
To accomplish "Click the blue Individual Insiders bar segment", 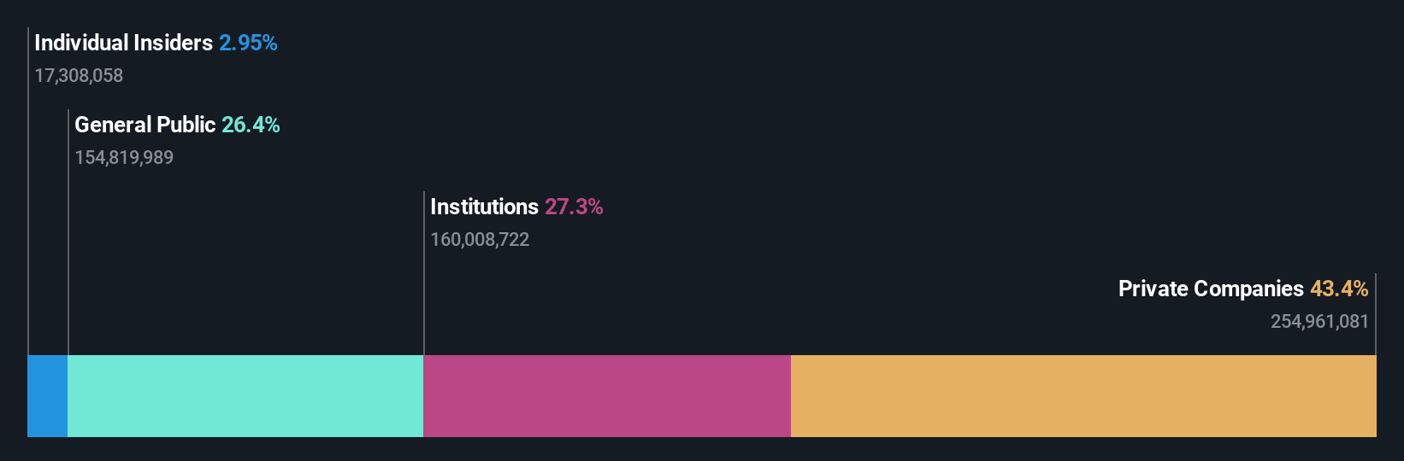I will pyautogui.click(x=47, y=396).
